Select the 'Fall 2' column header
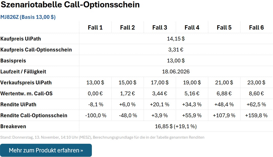Screen dimensions: 273x157 127,27
